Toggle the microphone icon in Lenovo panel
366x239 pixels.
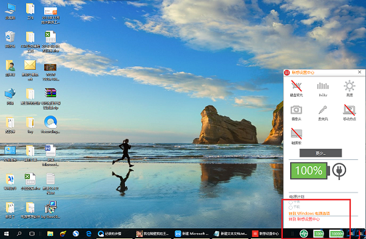[323, 110]
